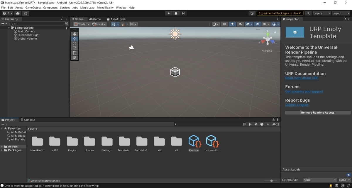Toggle the Hierarchy panel lock

(x=62, y=19)
